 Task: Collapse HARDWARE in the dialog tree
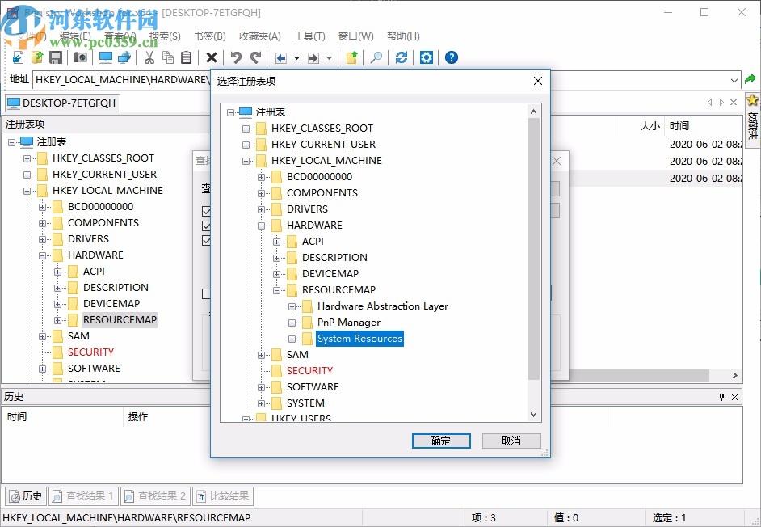(x=261, y=226)
